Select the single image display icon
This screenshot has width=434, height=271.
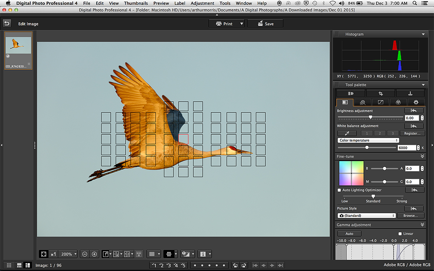coord(105,254)
